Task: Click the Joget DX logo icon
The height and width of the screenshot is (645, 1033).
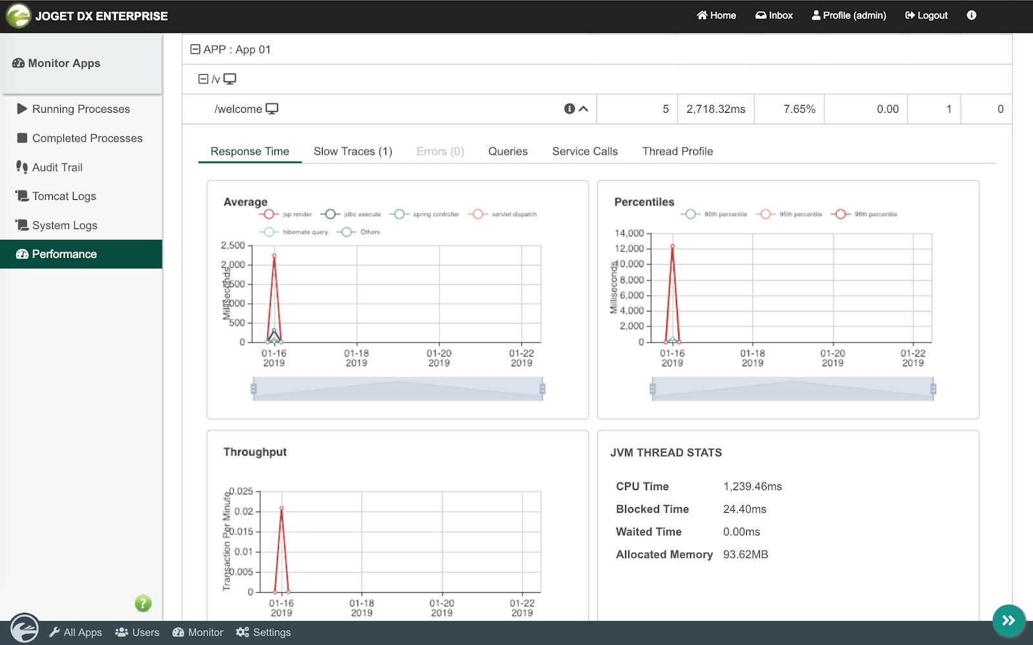Action: click(18, 15)
